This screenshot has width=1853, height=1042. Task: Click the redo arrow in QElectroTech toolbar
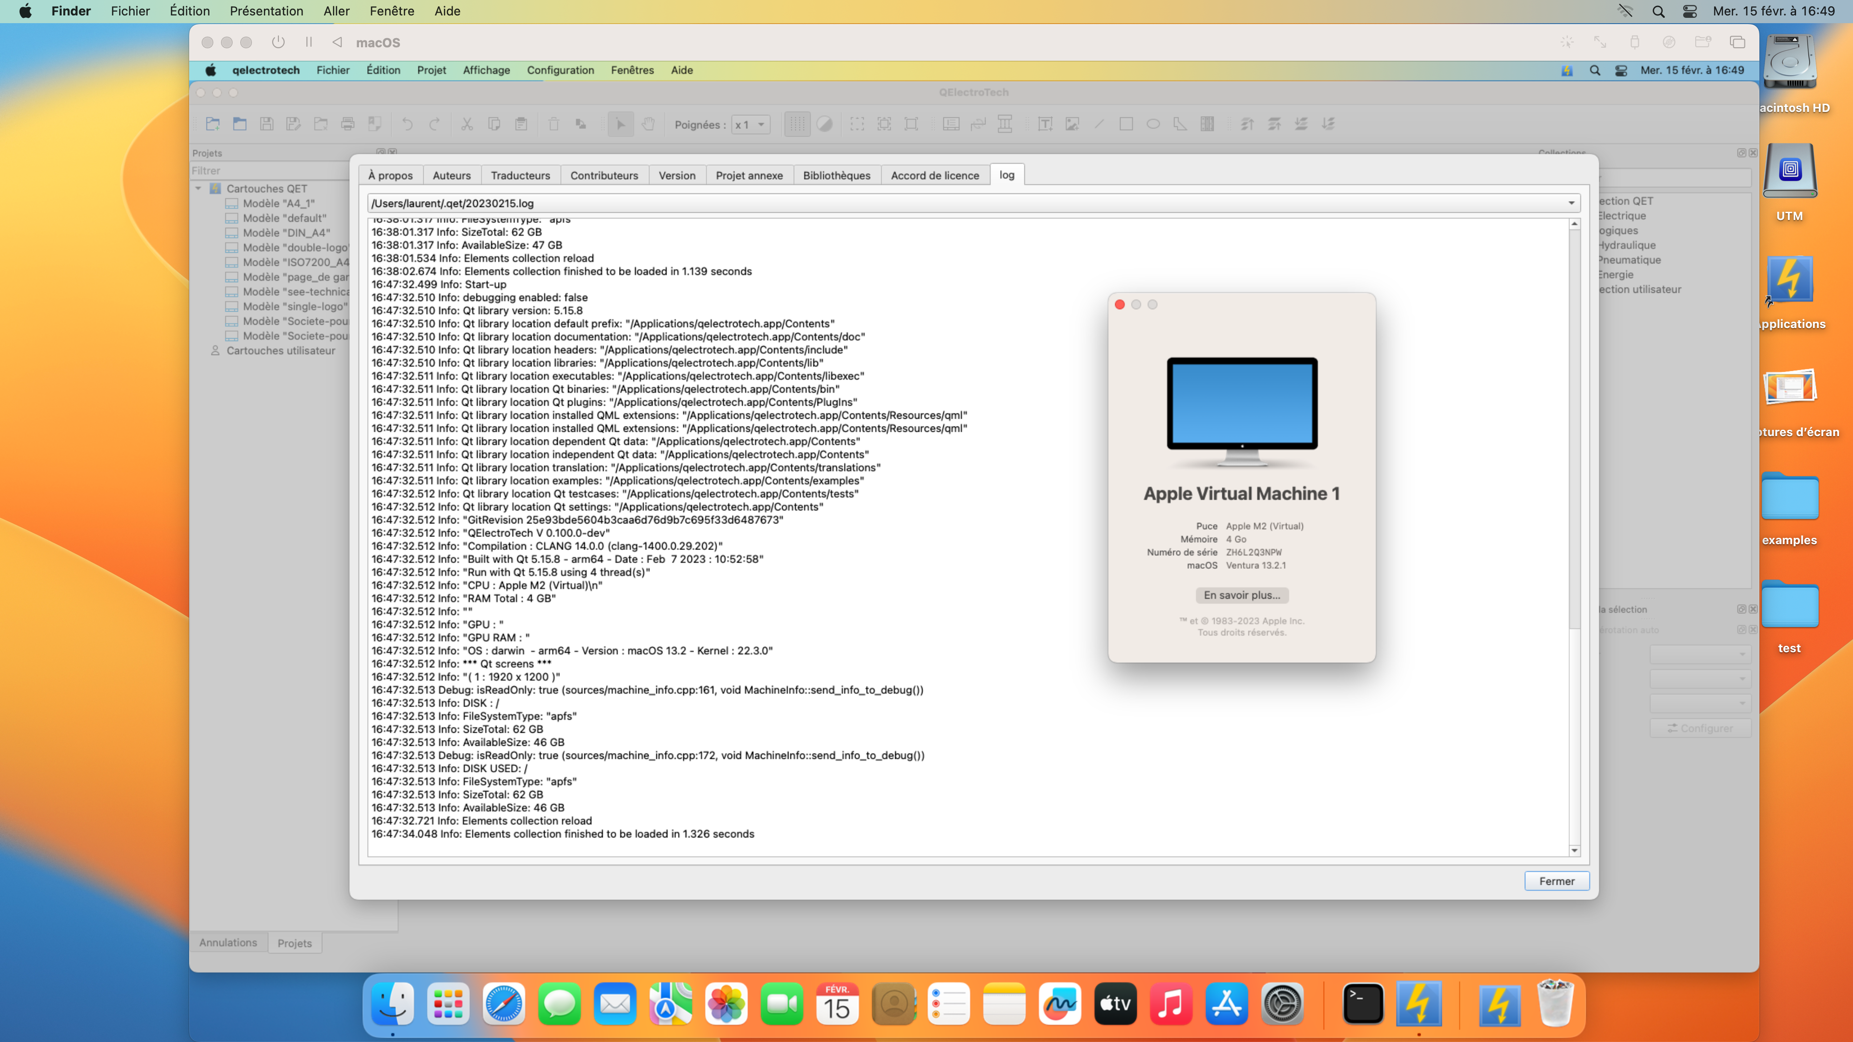(434, 123)
